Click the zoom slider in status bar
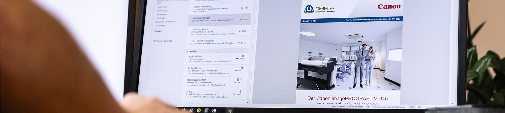Viewport: 505px width, 113px height. pyautogui.click(x=436, y=107)
